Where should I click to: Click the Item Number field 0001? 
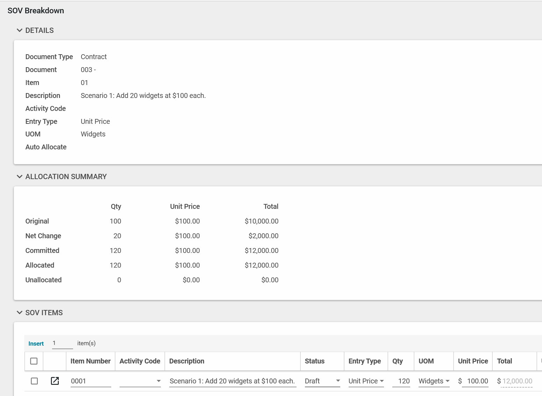coord(91,381)
